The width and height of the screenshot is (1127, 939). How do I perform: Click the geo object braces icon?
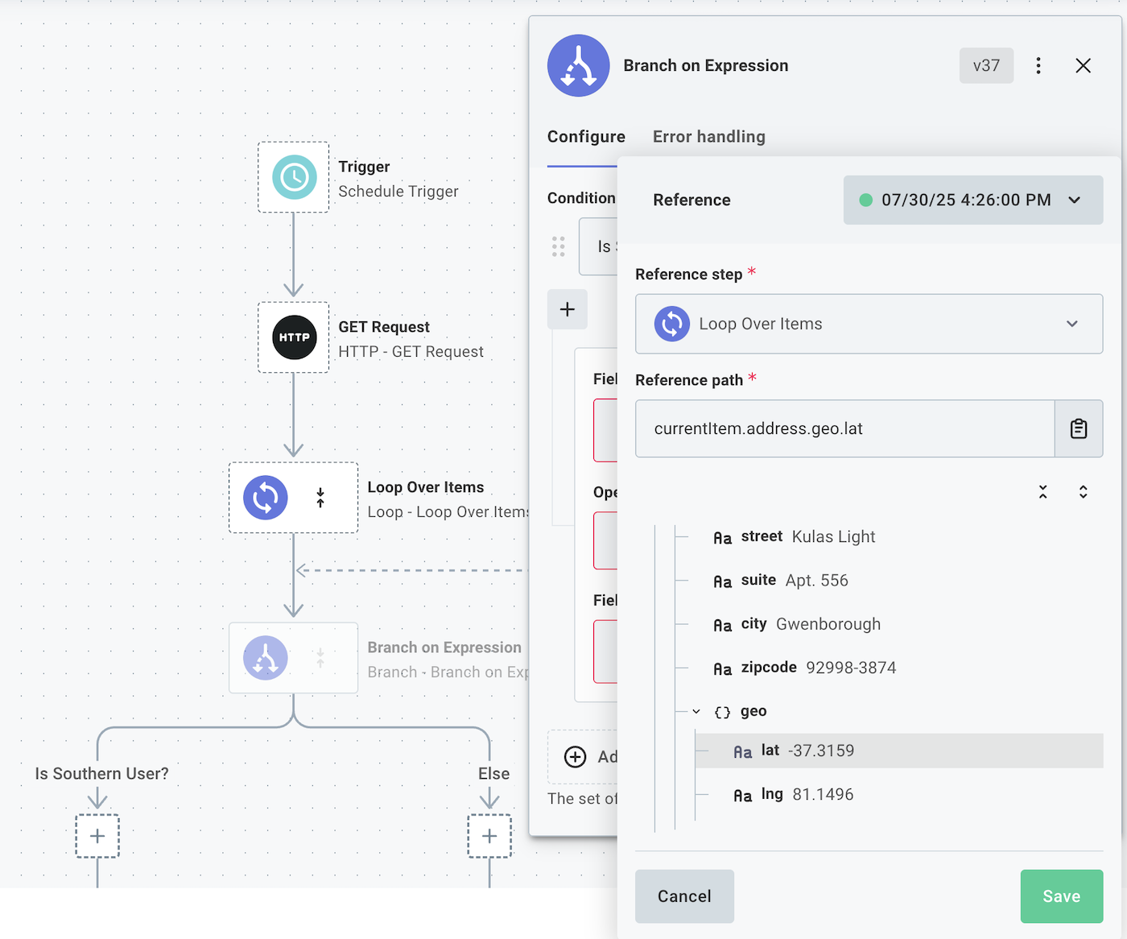[723, 712]
